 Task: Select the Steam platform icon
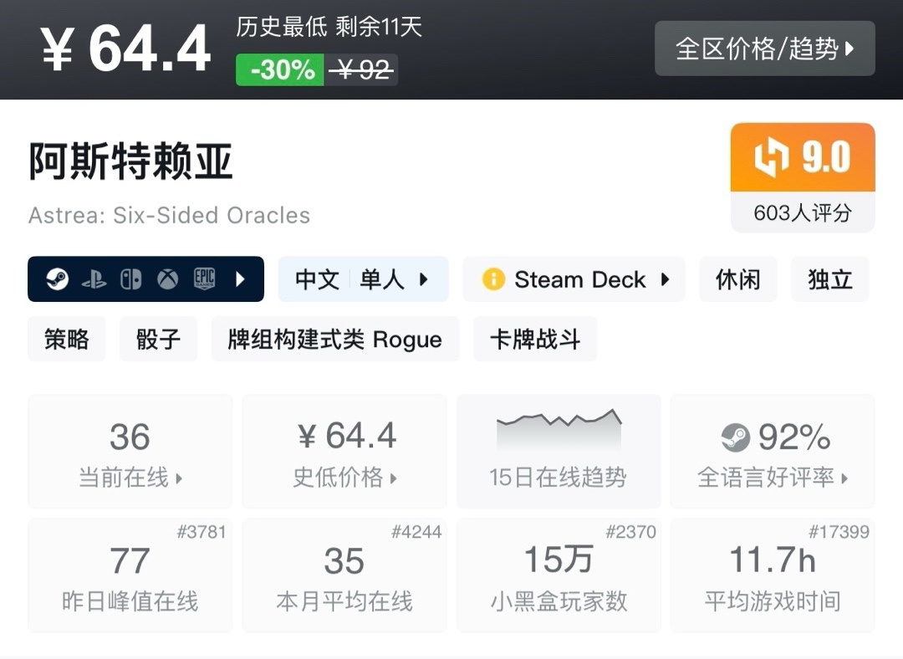pyautogui.click(x=58, y=278)
